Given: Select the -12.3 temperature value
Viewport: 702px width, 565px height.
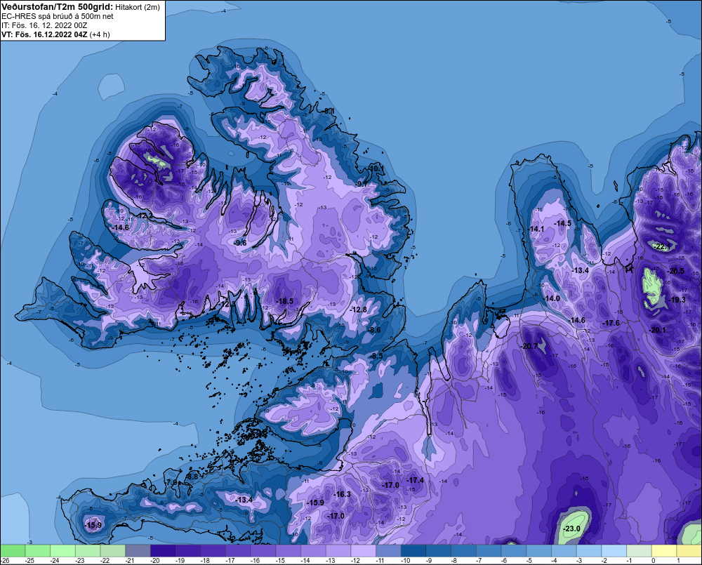Looking at the screenshot, I should [227, 305].
